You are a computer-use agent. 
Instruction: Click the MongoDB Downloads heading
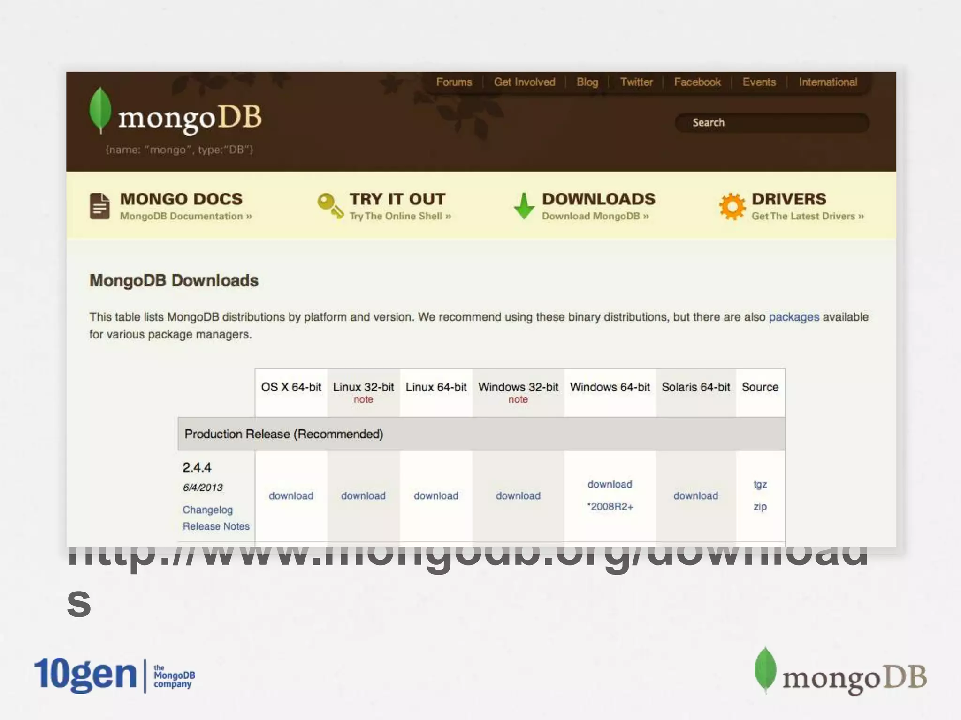coord(174,280)
